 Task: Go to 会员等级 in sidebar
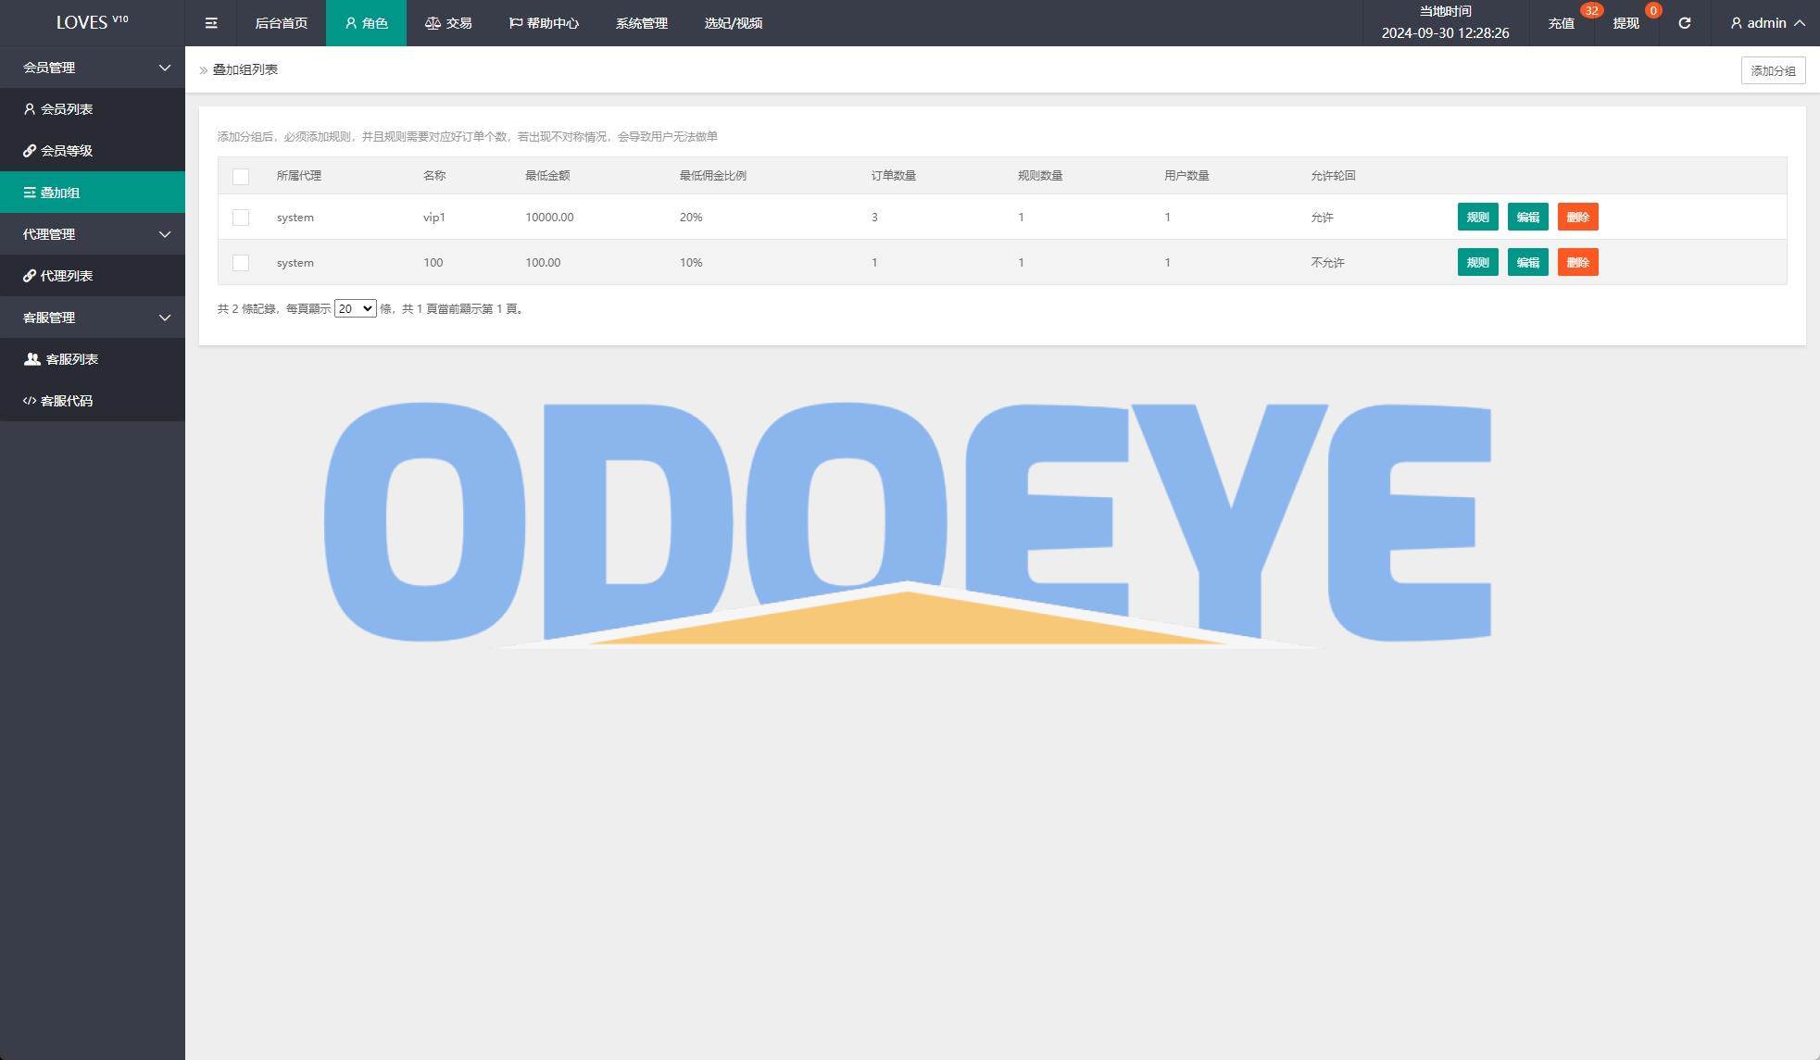[x=93, y=151]
